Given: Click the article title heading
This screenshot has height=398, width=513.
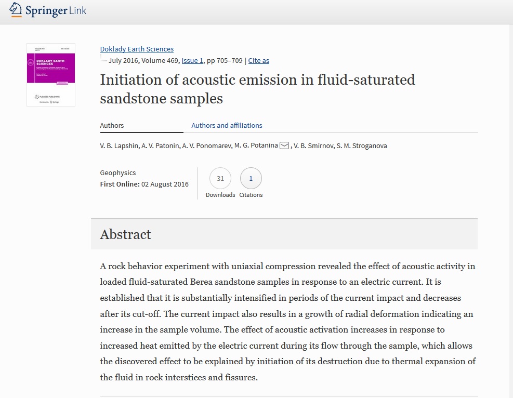Looking at the screenshot, I should 257,89.
